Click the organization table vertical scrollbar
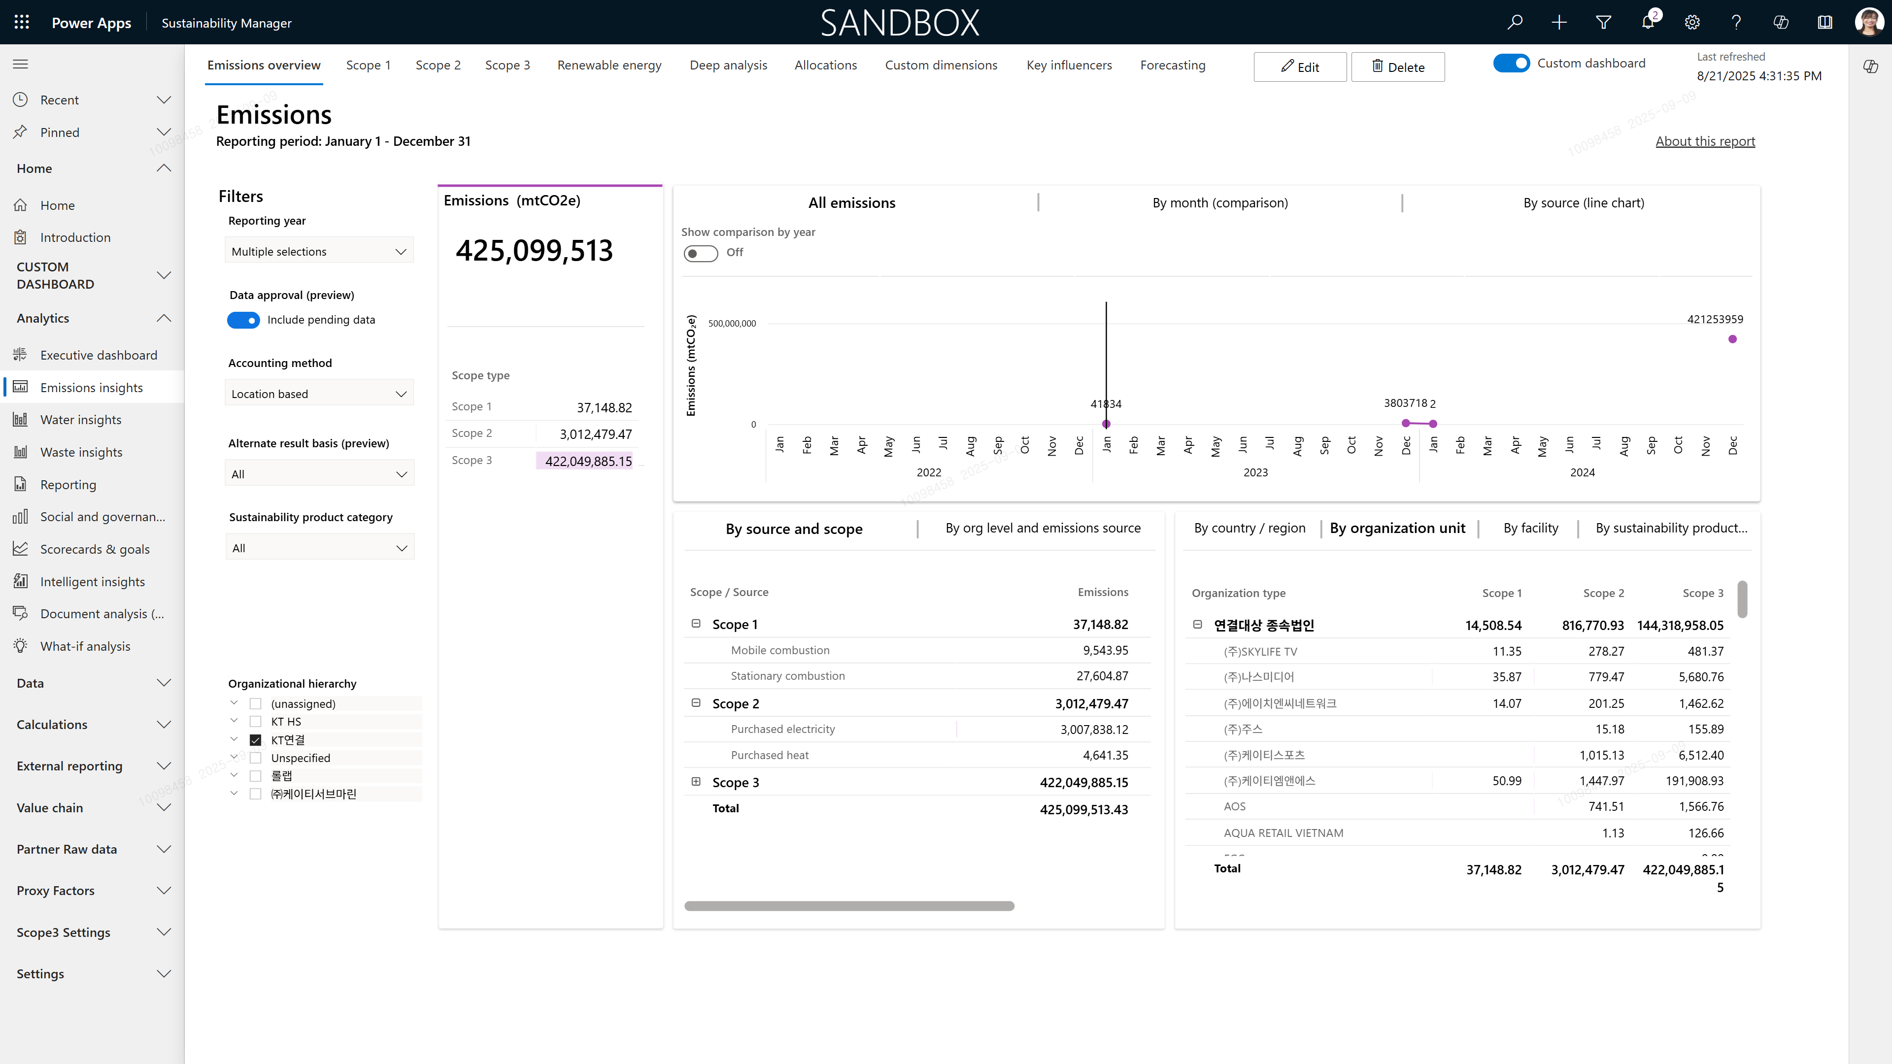Image resolution: width=1892 pixels, height=1064 pixels. click(1742, 599)
